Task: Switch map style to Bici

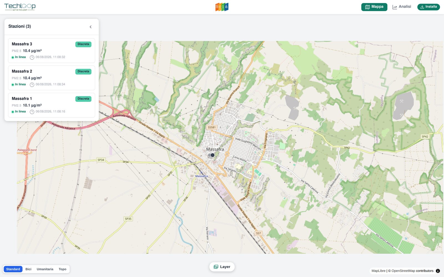Action: coord(28,269)
